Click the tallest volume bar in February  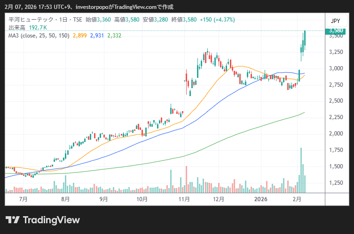point(301,170)
